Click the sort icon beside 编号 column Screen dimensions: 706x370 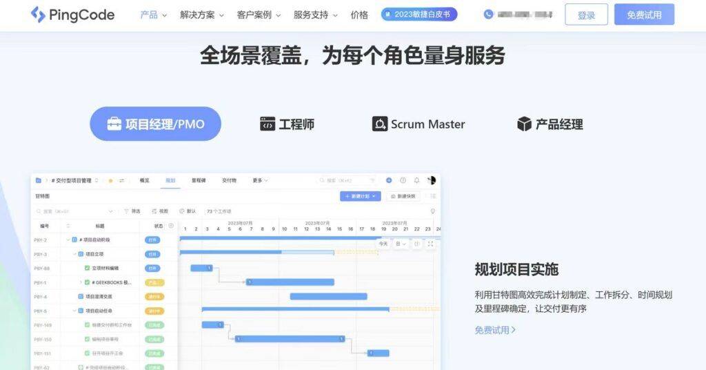coord(68,226)
